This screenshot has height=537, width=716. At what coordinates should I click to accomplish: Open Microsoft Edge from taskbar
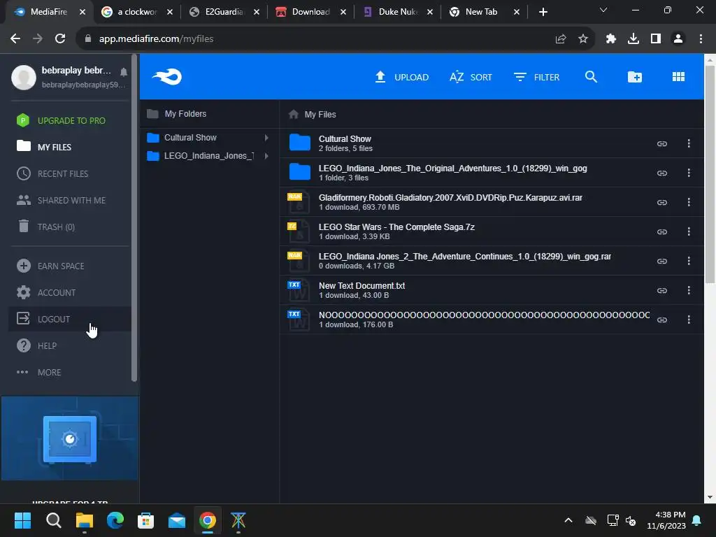pyautogui.click(x=115, y=520)
